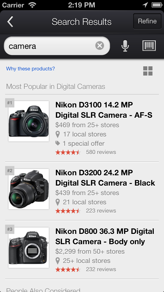The height and width of the screenshot is (292, 164).
Task: Tap the back arrow to return
Action: 10,22
